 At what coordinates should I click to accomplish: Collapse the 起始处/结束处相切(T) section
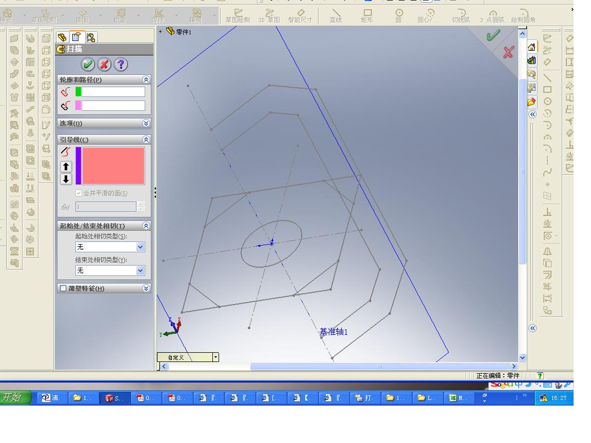pos(146,226)
